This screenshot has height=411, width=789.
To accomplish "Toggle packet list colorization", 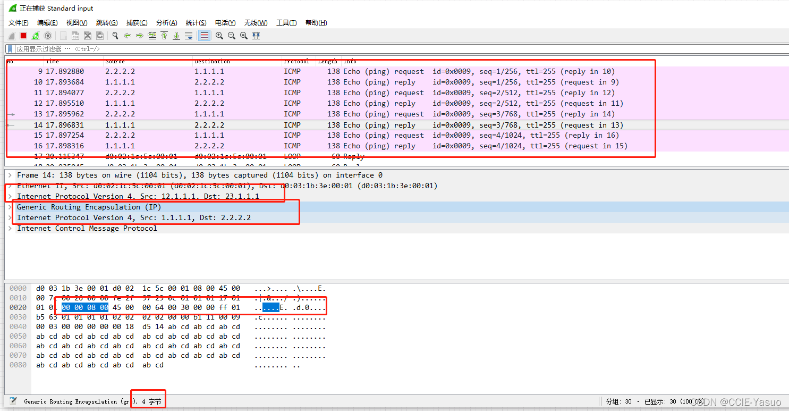I will pyautogui.click(x=204, y=36).
